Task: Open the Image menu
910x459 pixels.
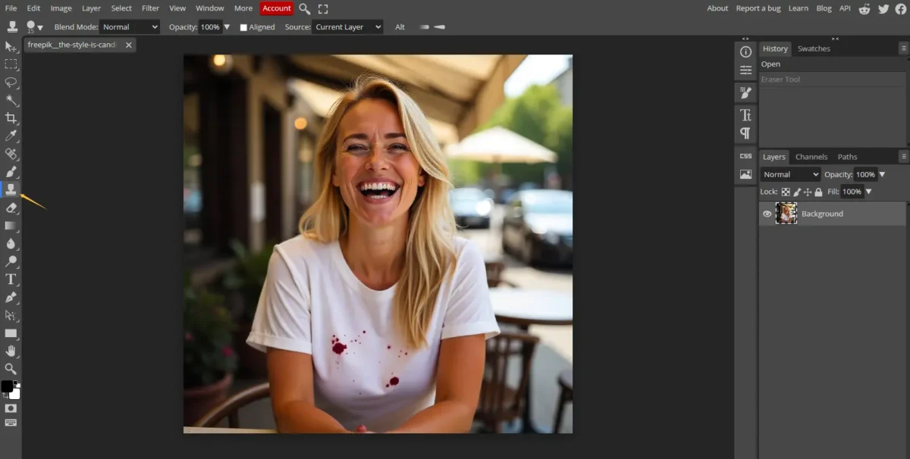Action: point(61,8)
